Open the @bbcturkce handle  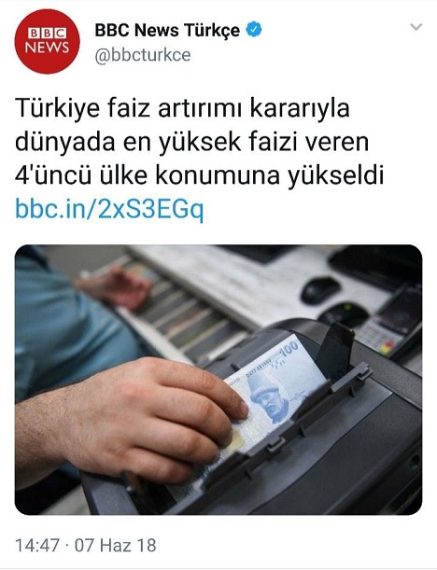143,55
